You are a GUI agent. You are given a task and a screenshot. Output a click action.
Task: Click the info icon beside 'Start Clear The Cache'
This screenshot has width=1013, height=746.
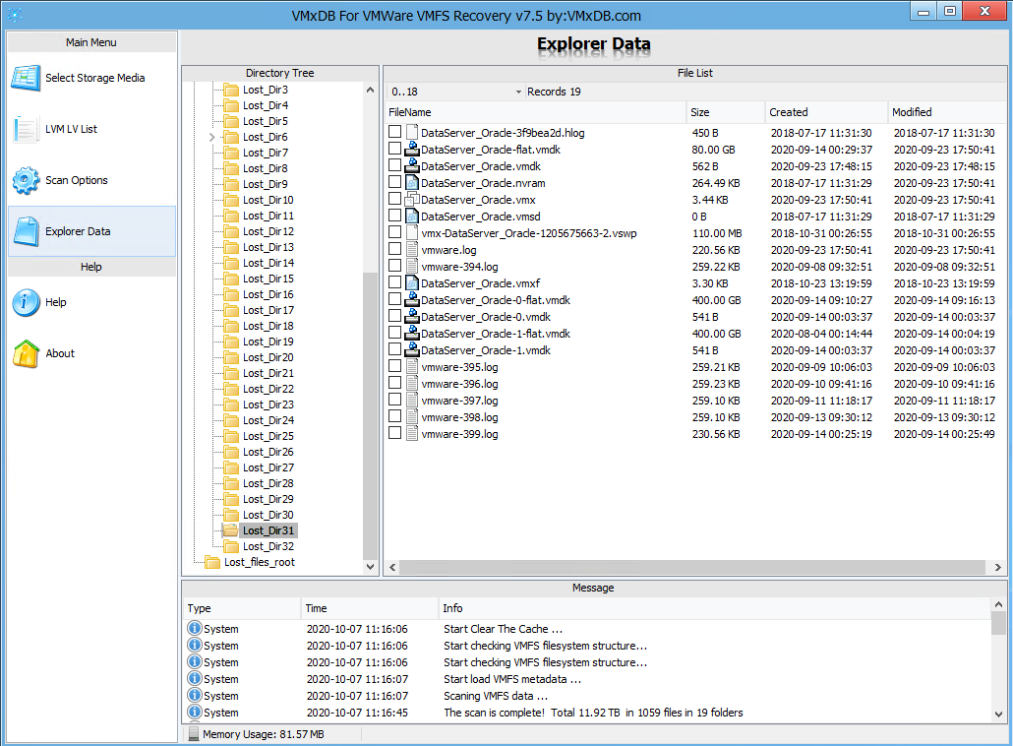[195, 628]
